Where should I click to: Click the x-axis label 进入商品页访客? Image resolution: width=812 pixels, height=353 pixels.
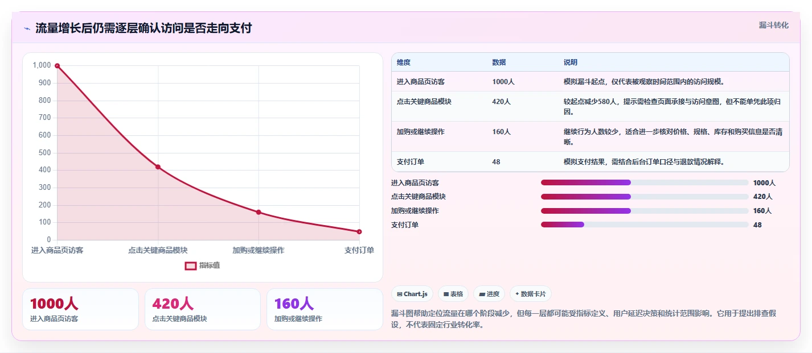57,250
